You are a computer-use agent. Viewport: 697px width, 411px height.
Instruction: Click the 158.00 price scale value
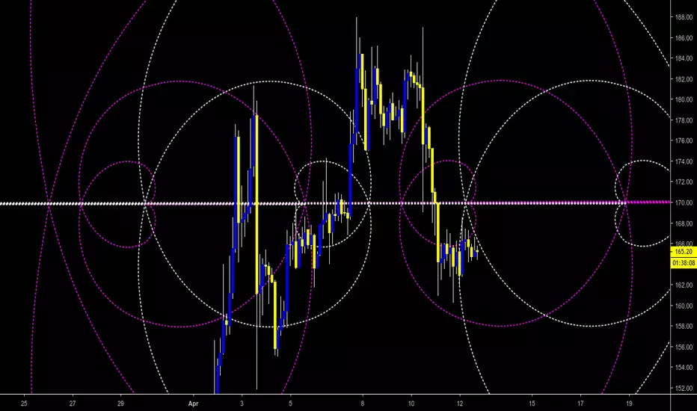coord(684,327)
